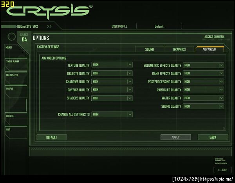The height and width of the screenshot is (183, 235).
Task: Click the Water Quality label
Action: (171, 98)
